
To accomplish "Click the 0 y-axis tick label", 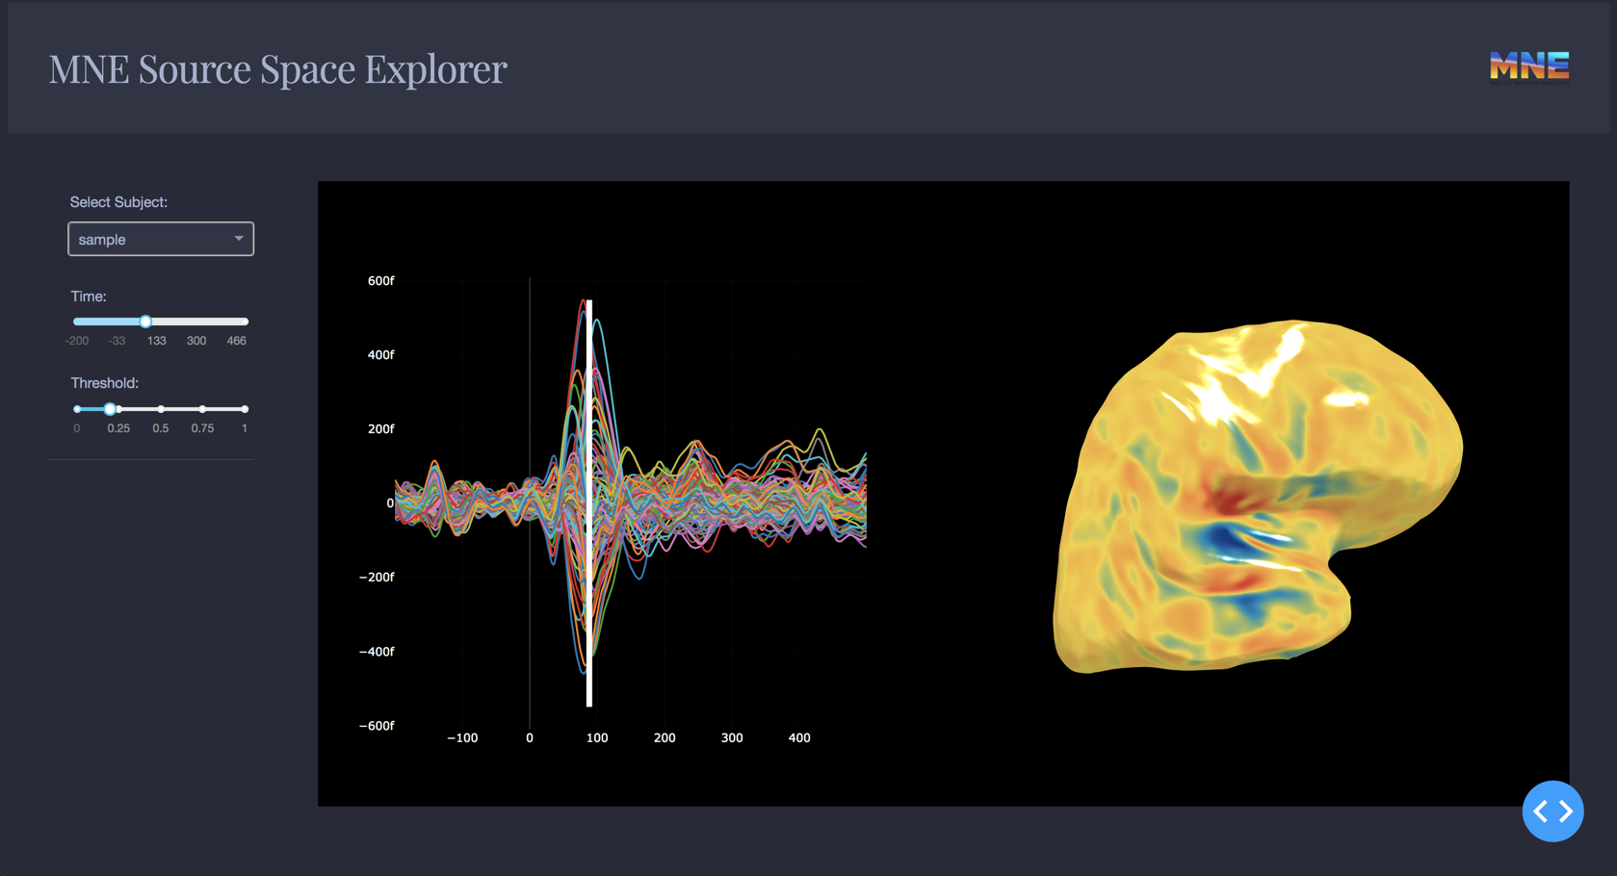I will (390, 503).
